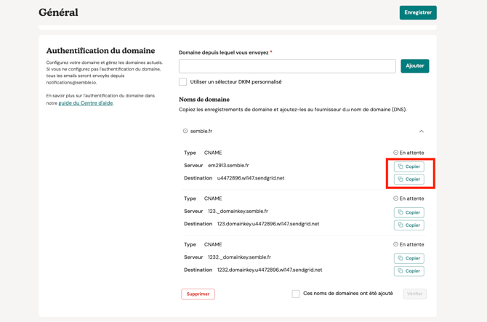The height and width of the screenshot is (322, 487).
Task: Select the text em2913.semble.fr
Action: [x=228, y=166]
